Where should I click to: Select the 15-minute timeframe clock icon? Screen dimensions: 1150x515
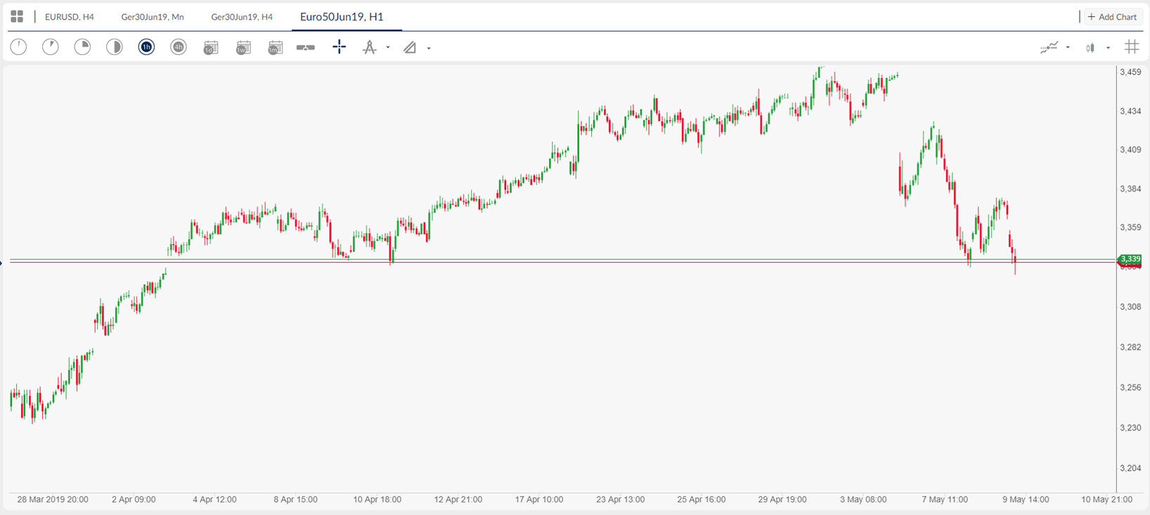82,47
